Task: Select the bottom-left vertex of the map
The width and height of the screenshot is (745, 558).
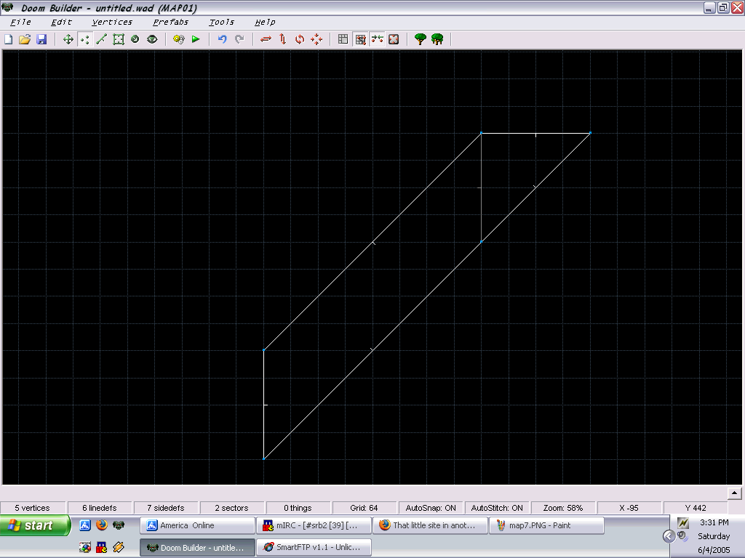Action: tap(263, 459)
